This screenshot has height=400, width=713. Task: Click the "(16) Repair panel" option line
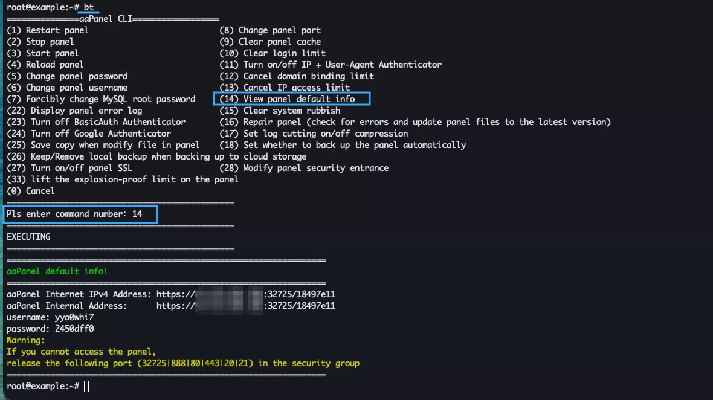click(415, 122)
